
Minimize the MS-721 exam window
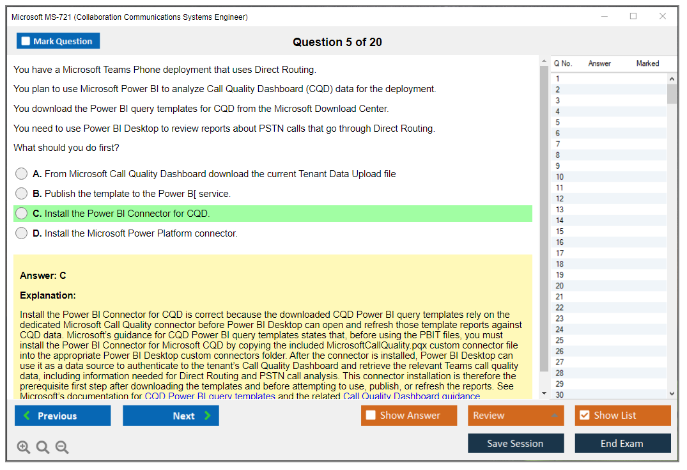[605, 16]
